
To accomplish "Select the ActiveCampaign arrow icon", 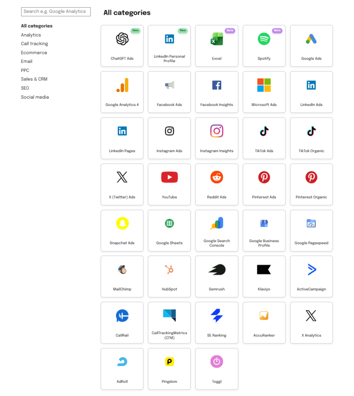I will [312, 270].
